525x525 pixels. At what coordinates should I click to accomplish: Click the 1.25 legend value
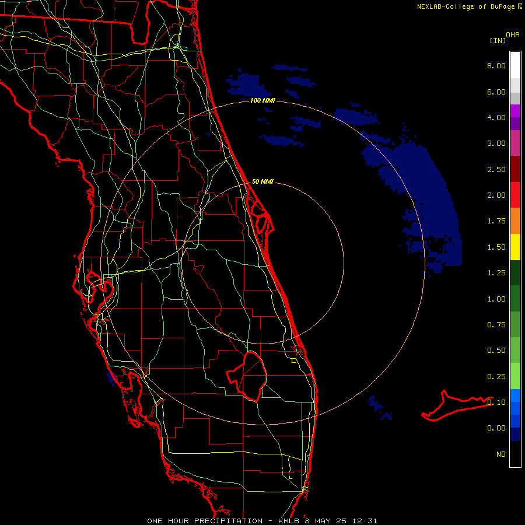point(496,273)
